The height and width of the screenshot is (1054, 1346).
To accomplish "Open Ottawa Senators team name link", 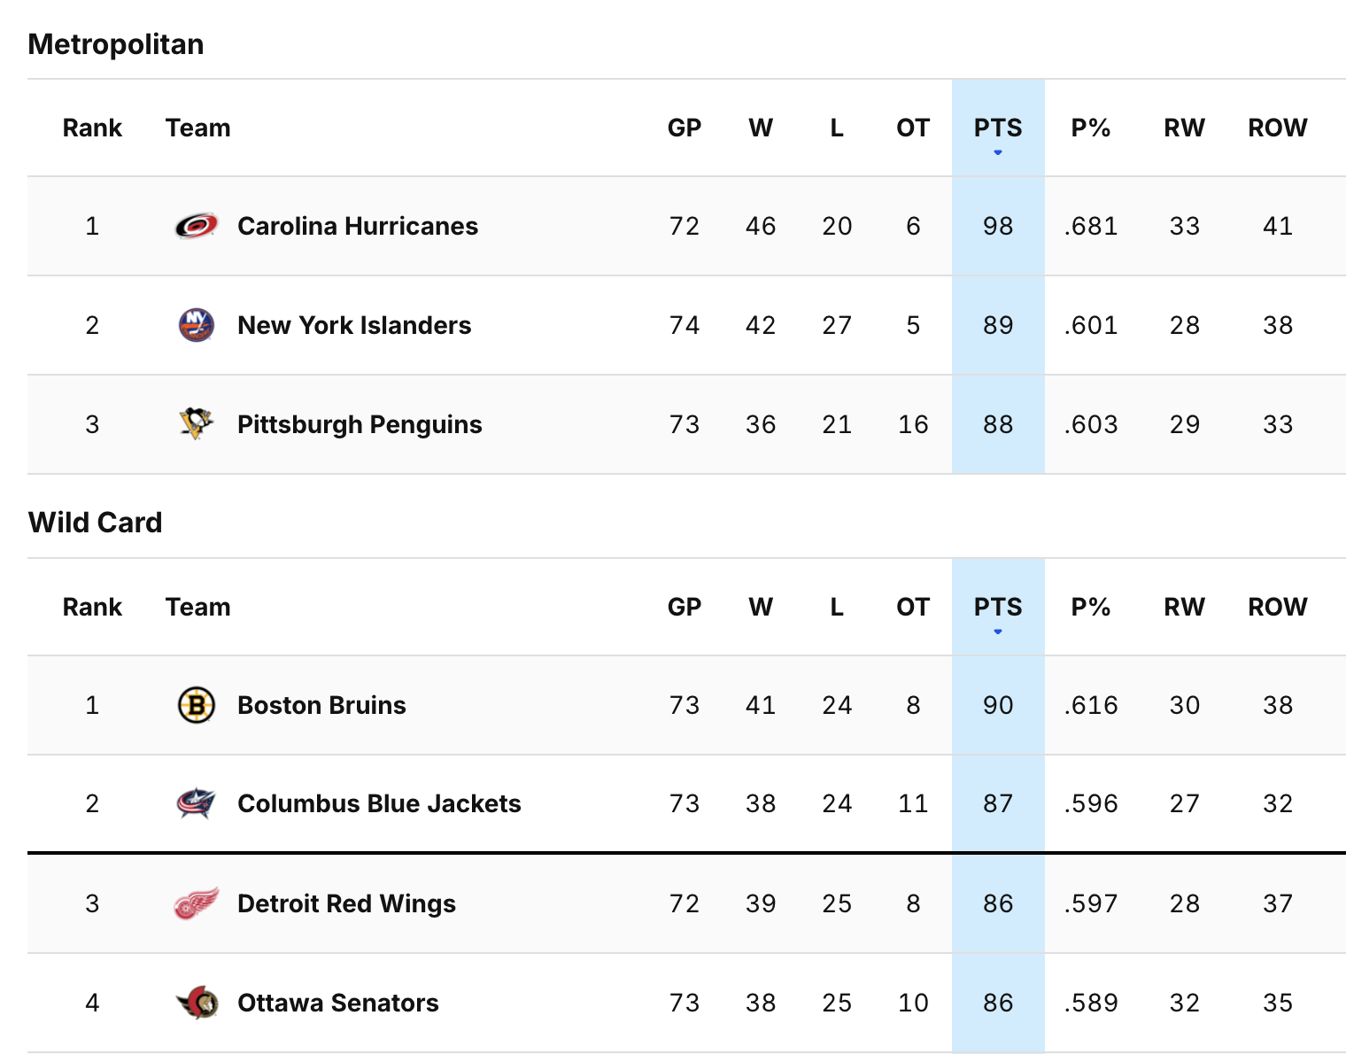I will (x=338, y=1004).
